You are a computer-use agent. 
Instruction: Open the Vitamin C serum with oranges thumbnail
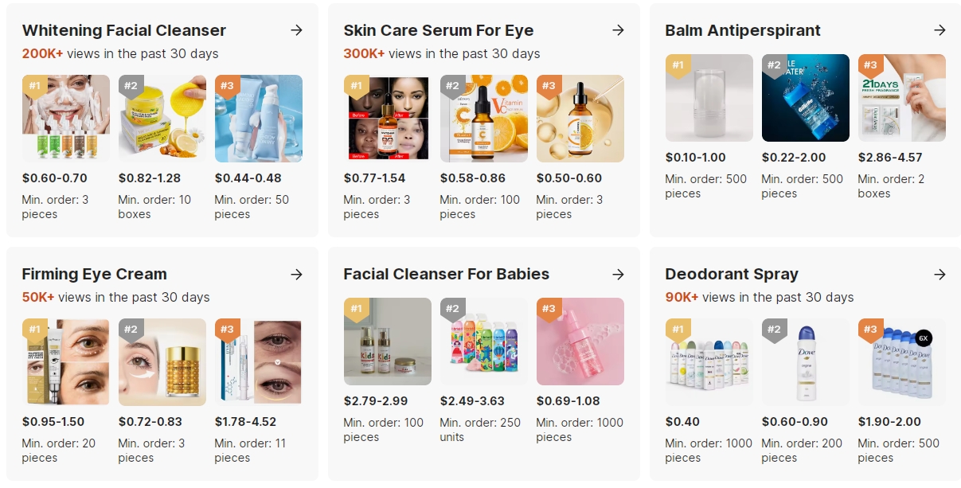tap(484, 119)
